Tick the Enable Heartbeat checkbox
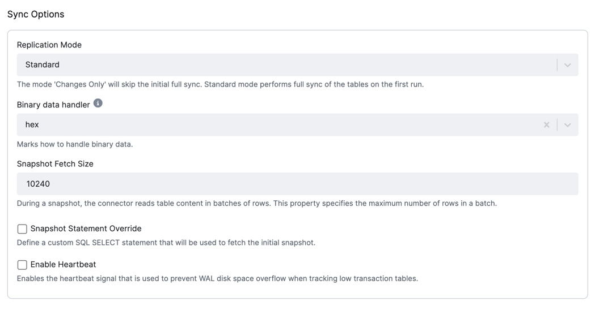This screenshot has height=310, width=595. coord(22,265)
